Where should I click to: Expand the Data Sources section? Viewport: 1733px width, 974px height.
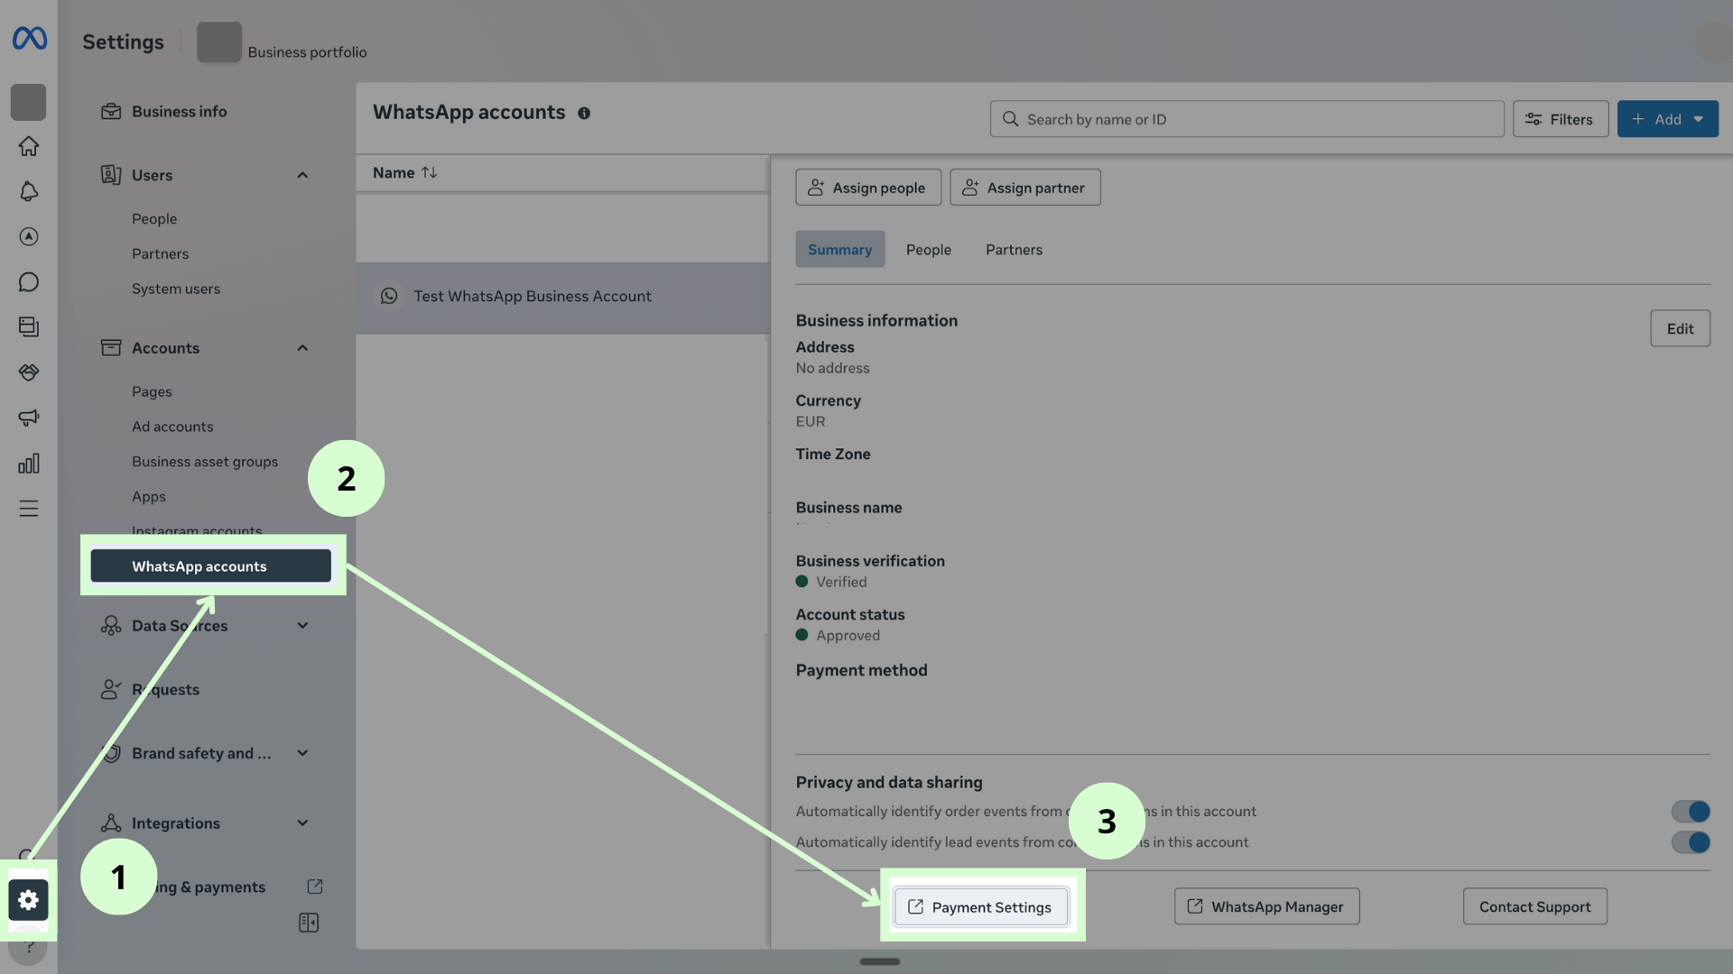click(302, 625)
